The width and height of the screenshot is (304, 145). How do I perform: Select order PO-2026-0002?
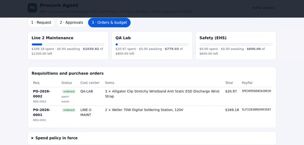(41, 94)
